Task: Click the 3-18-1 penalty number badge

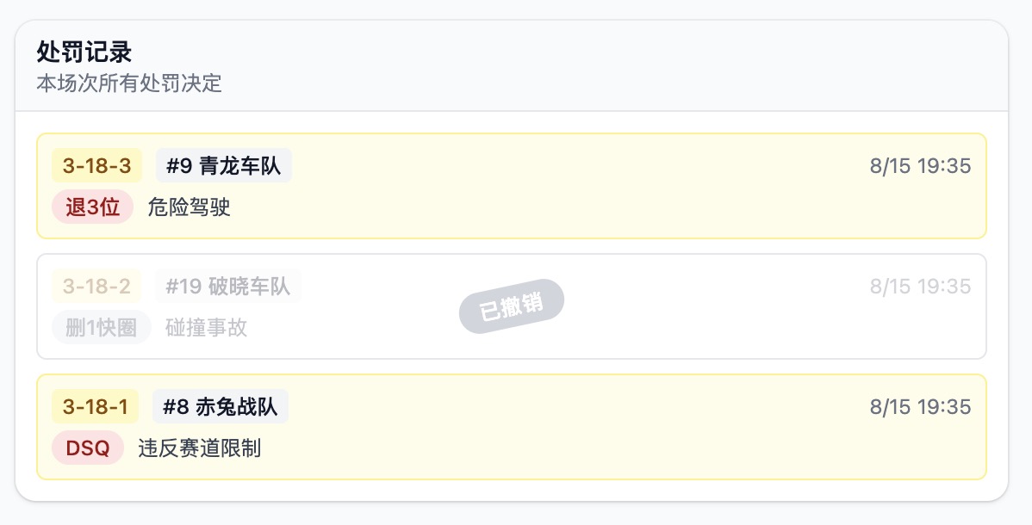Action: click(96, 406)
